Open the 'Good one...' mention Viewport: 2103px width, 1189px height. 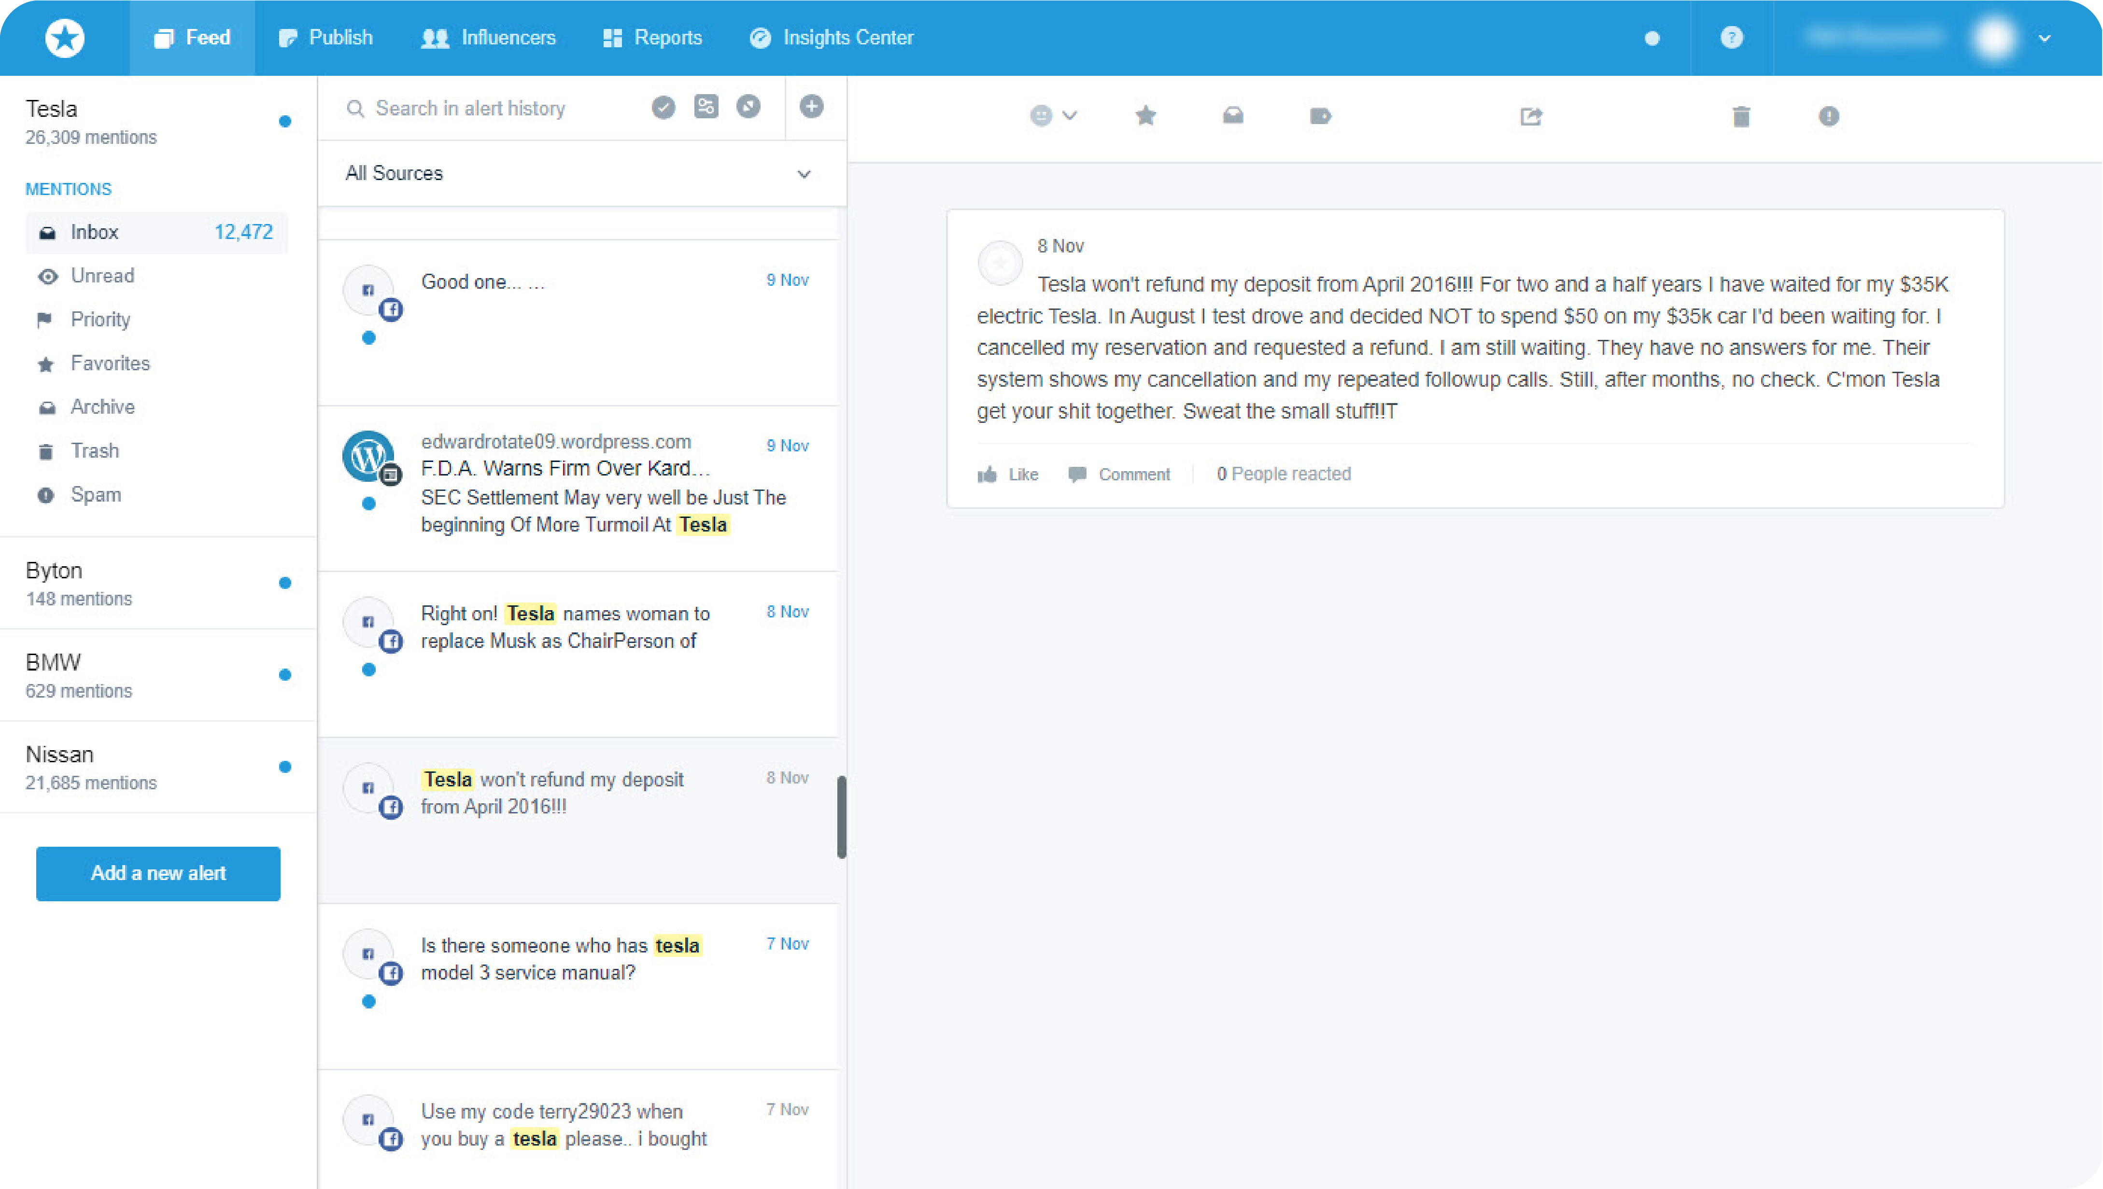point(578,322)
